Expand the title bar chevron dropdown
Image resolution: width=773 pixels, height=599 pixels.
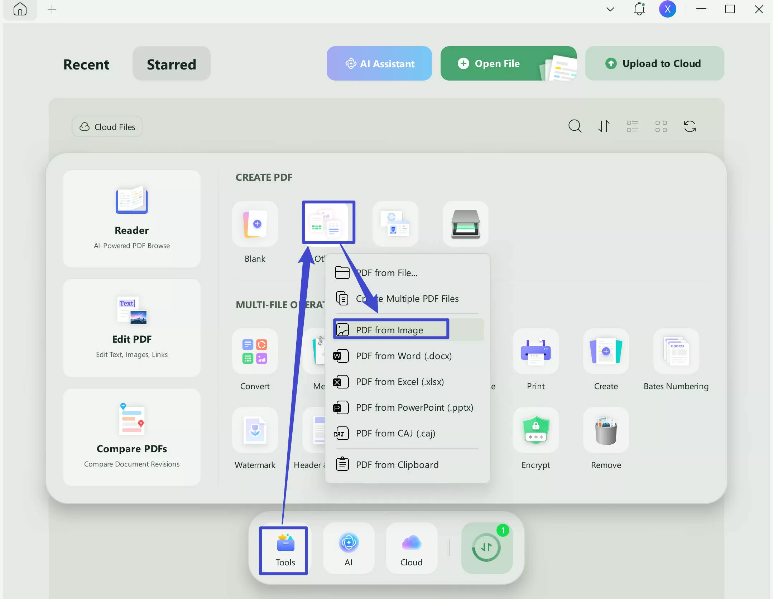(610, 9)
